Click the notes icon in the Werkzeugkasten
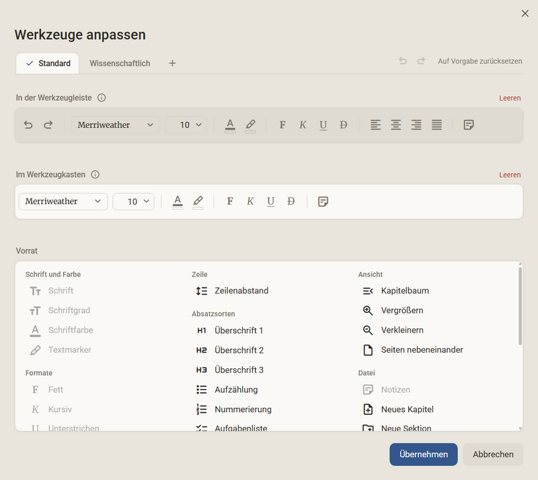The image size is (538, 480). click(x=323, y=201)
